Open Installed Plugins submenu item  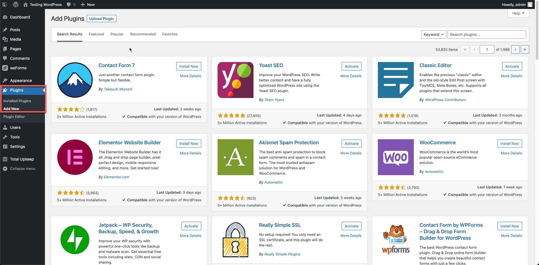pos(17,101)
